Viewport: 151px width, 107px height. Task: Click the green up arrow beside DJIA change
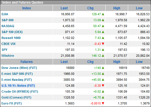tap(103, 14)
